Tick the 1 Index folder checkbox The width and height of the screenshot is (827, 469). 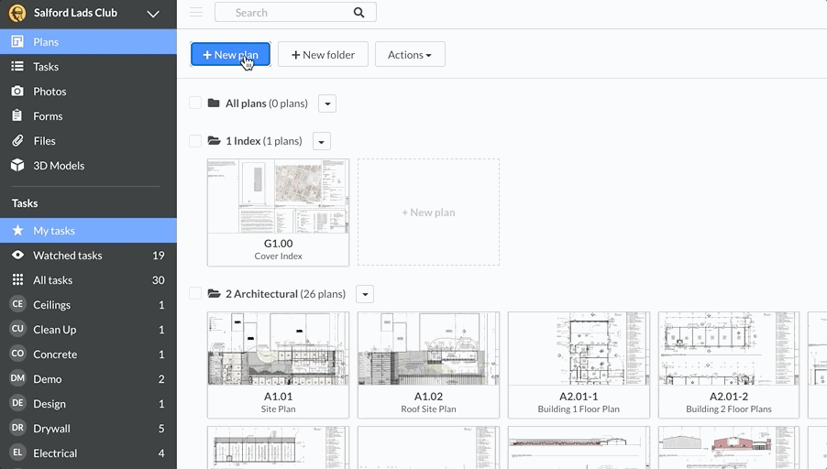pos(195,141)
